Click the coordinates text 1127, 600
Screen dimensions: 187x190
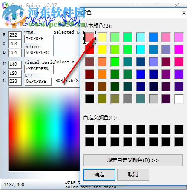click(x=14, y=184)
